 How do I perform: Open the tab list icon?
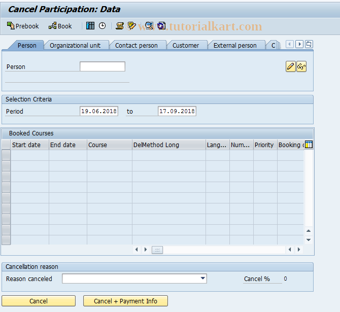(309, 44)
